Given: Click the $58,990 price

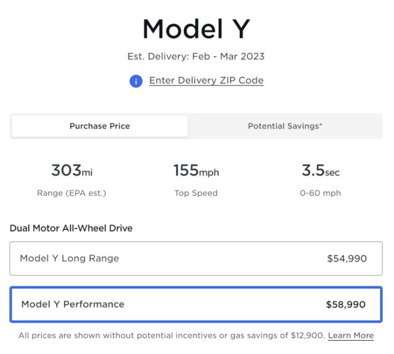Looking at the screenshot, I should click(x=346, y=305).
